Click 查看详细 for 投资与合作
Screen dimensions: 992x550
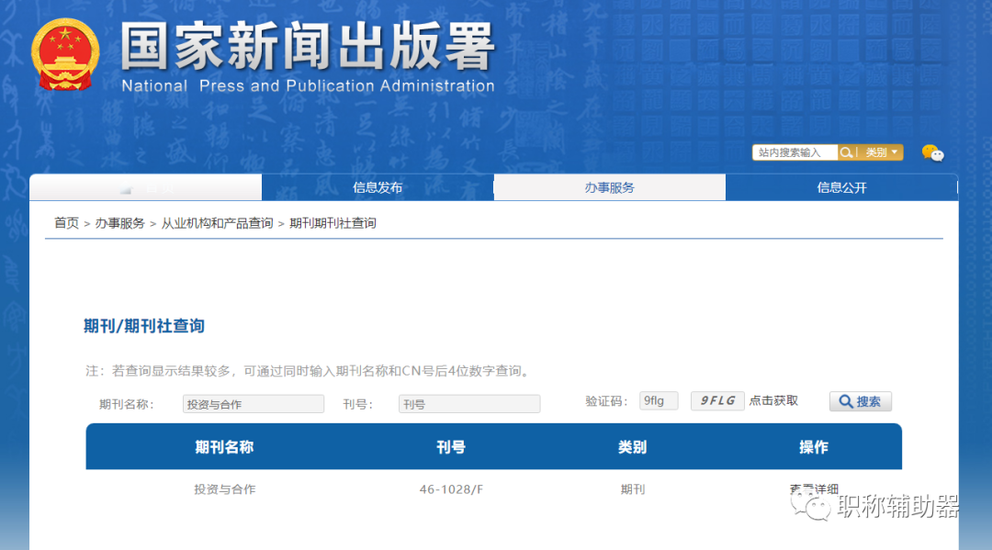tap(814, 489)
